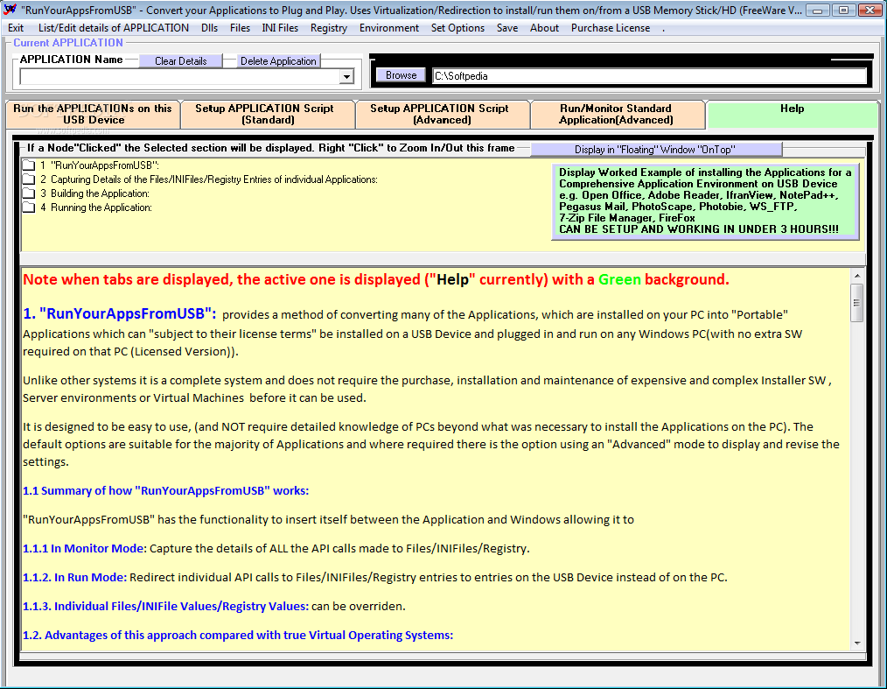Image resolution: width=887 pixels, height=689 pixels.
Task: Open the Purchase License menu
Action: (611, 28)
